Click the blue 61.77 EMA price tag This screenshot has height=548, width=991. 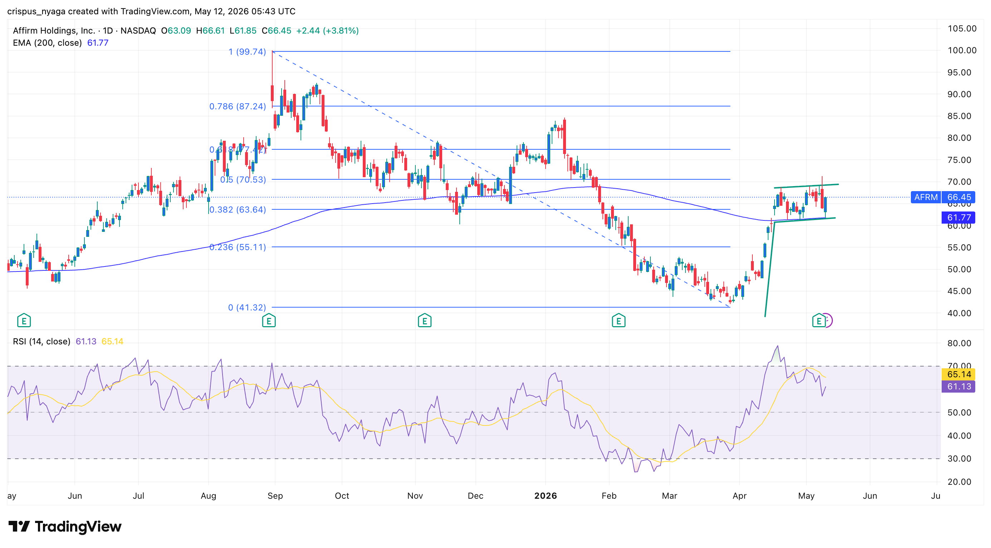(958, 217)
